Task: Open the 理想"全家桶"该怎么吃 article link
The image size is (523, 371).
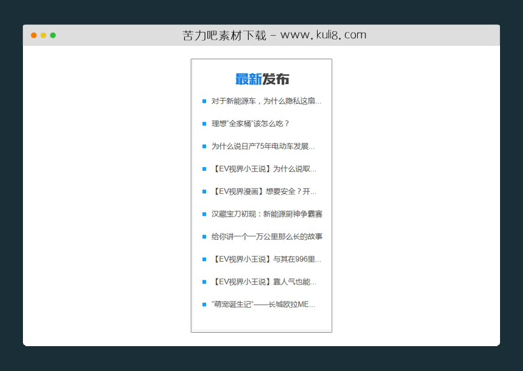Action: tap(250, 123)
